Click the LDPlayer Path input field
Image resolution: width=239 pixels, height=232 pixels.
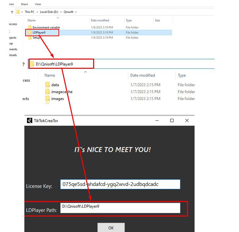pyautogui.click(x=120, y=208)
